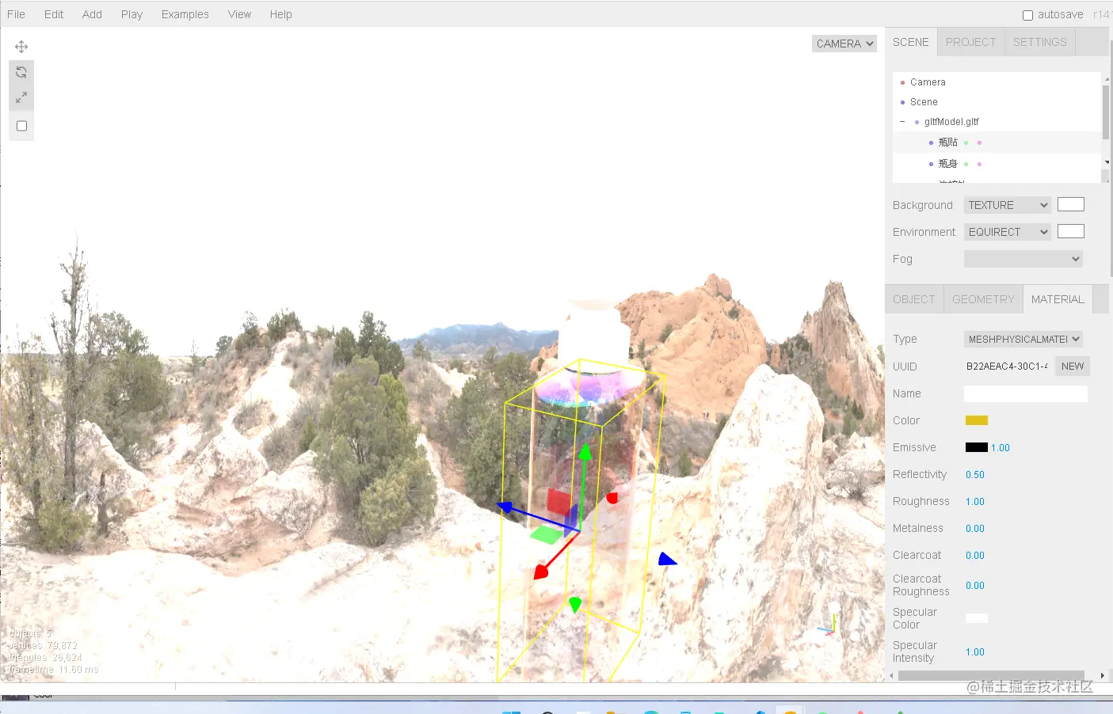Click the Background texture swatch

pyautogui.click(x=1071, y=204)
